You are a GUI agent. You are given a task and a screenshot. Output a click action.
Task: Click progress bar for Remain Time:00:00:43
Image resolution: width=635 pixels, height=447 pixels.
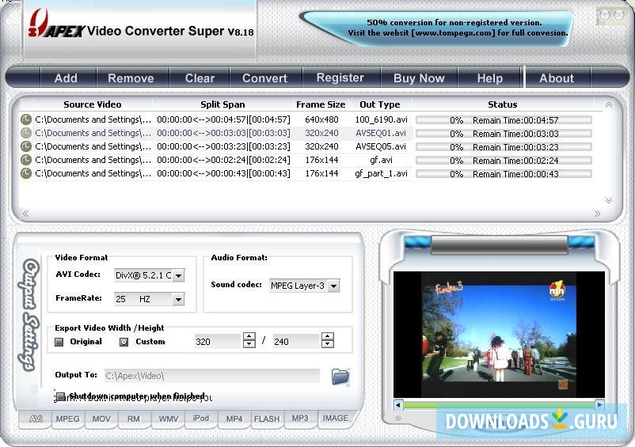click(x=504, y=174)
